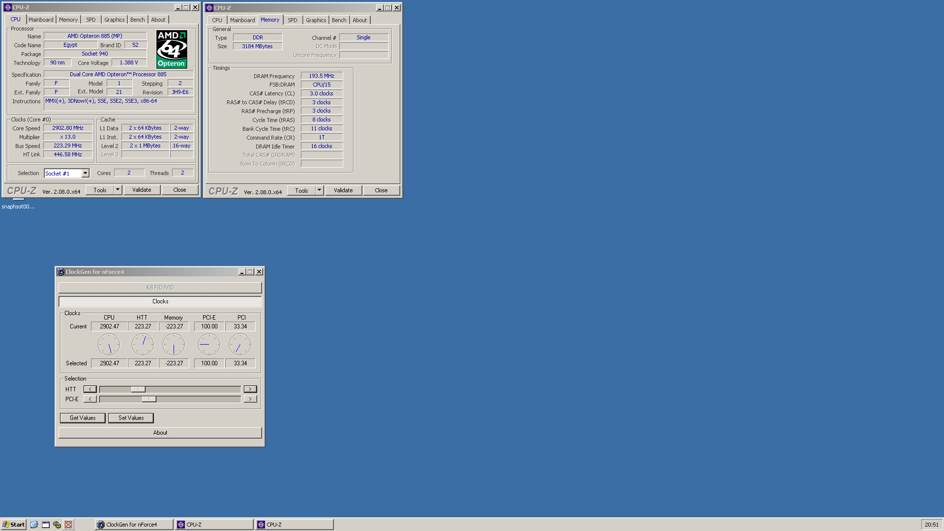Open Tools dropdown arrow in Memory CPU-Z window
The width and height of the screenshot is (944, 531).
click(319, 190)
